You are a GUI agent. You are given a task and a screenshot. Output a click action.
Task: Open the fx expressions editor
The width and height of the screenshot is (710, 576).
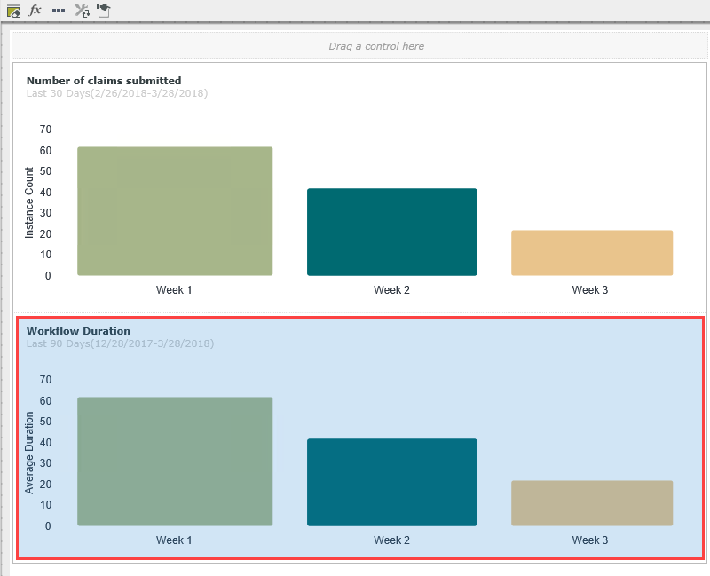pyautogui.click(x=35, y=10)
